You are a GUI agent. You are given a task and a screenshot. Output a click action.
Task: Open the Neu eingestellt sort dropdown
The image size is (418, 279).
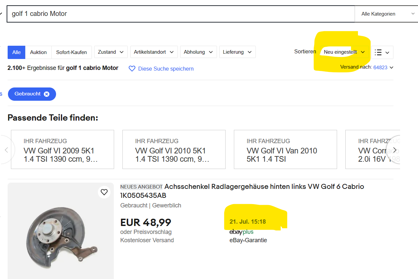[344, 52]
